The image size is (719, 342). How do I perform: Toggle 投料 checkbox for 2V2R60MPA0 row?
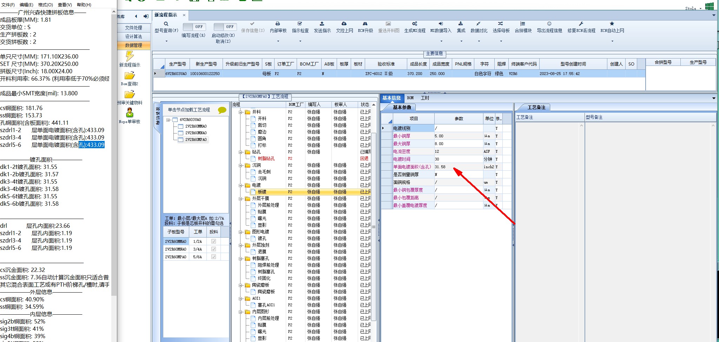click(x=213, y=257)
